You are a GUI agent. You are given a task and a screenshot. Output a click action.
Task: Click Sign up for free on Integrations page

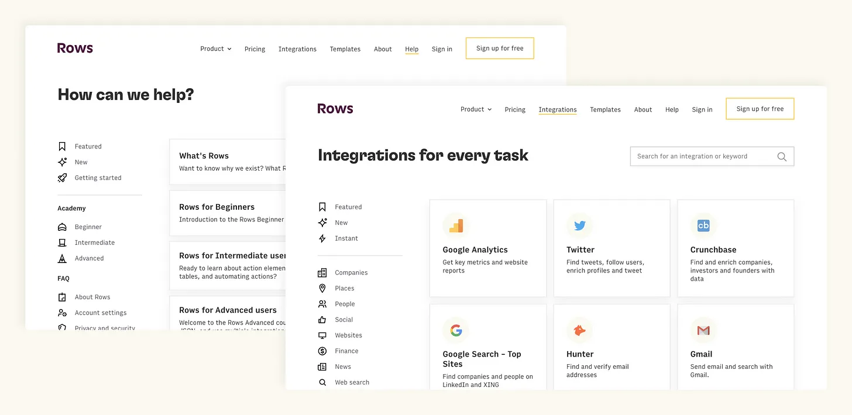[760, 109]
